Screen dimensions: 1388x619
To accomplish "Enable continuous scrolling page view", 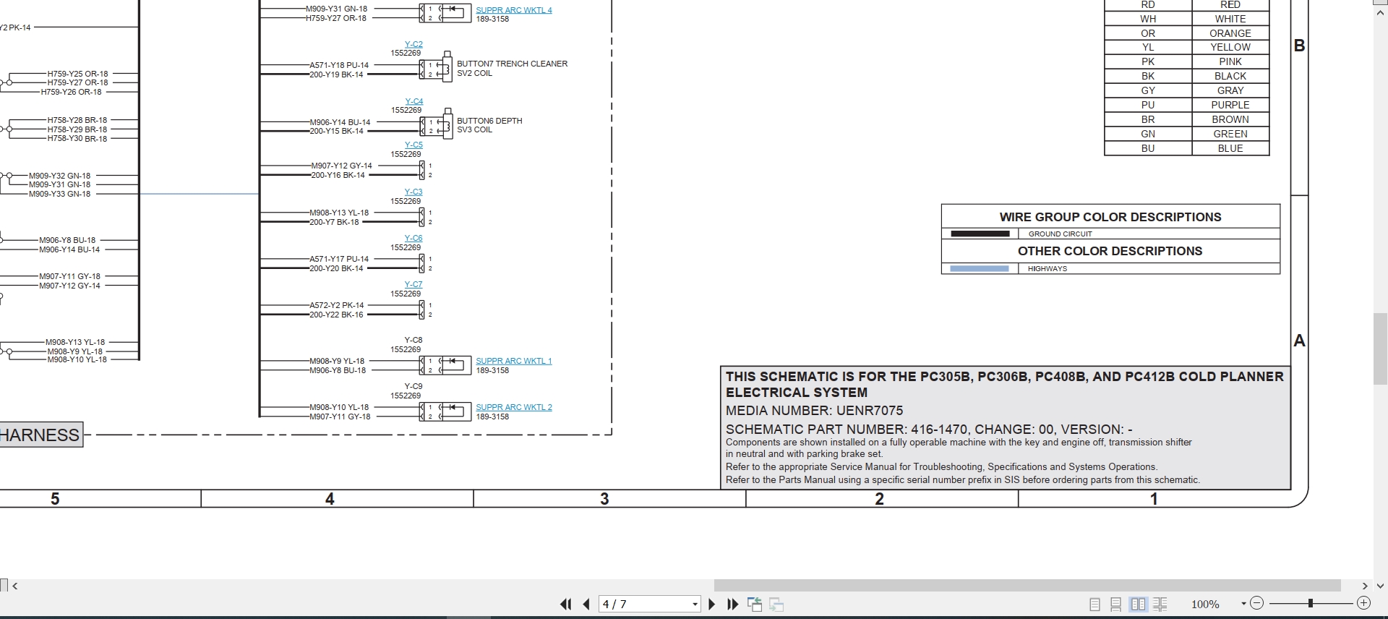I will pyautogui.click(x=1115, y=604).
